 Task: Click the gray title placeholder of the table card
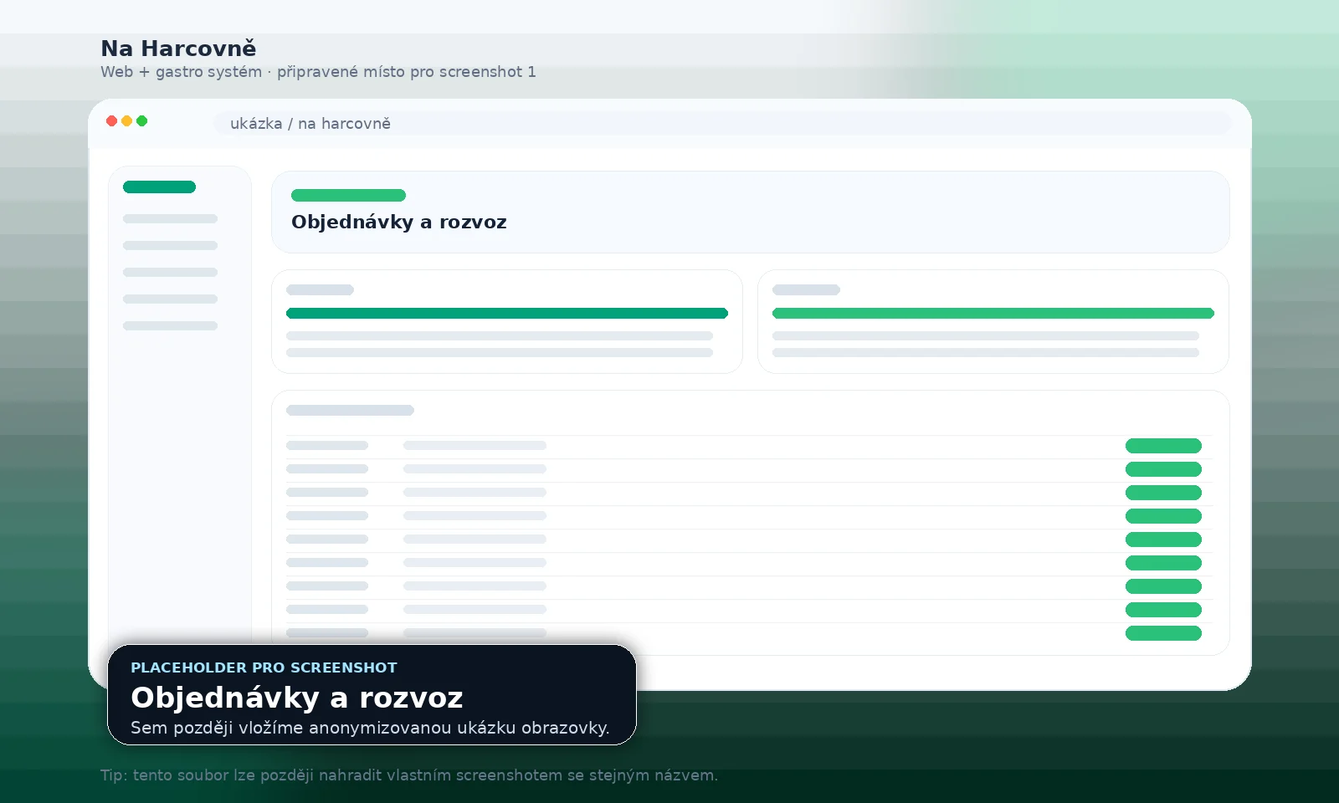[350, 411]
